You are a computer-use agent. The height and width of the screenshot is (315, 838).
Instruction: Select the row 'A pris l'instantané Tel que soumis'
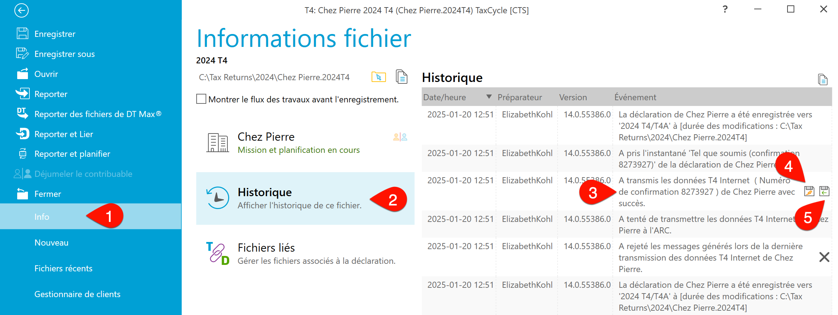(627, 159)
